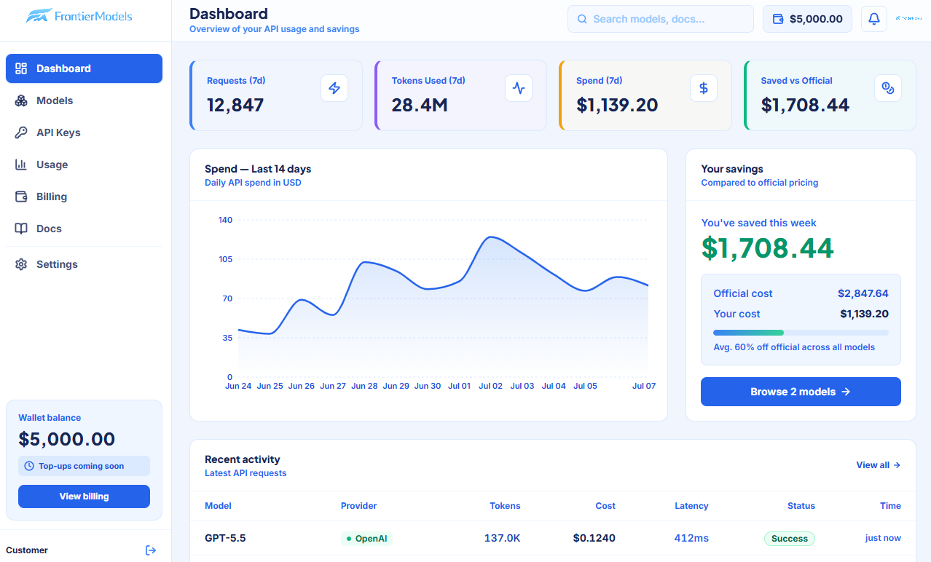Click the search models, docs field
931x562 pixels.
click(660, 19)
